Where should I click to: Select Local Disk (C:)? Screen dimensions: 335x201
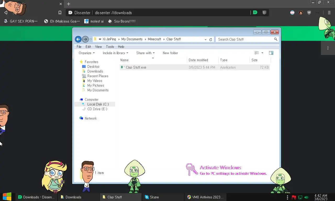(x=98, y=104)
